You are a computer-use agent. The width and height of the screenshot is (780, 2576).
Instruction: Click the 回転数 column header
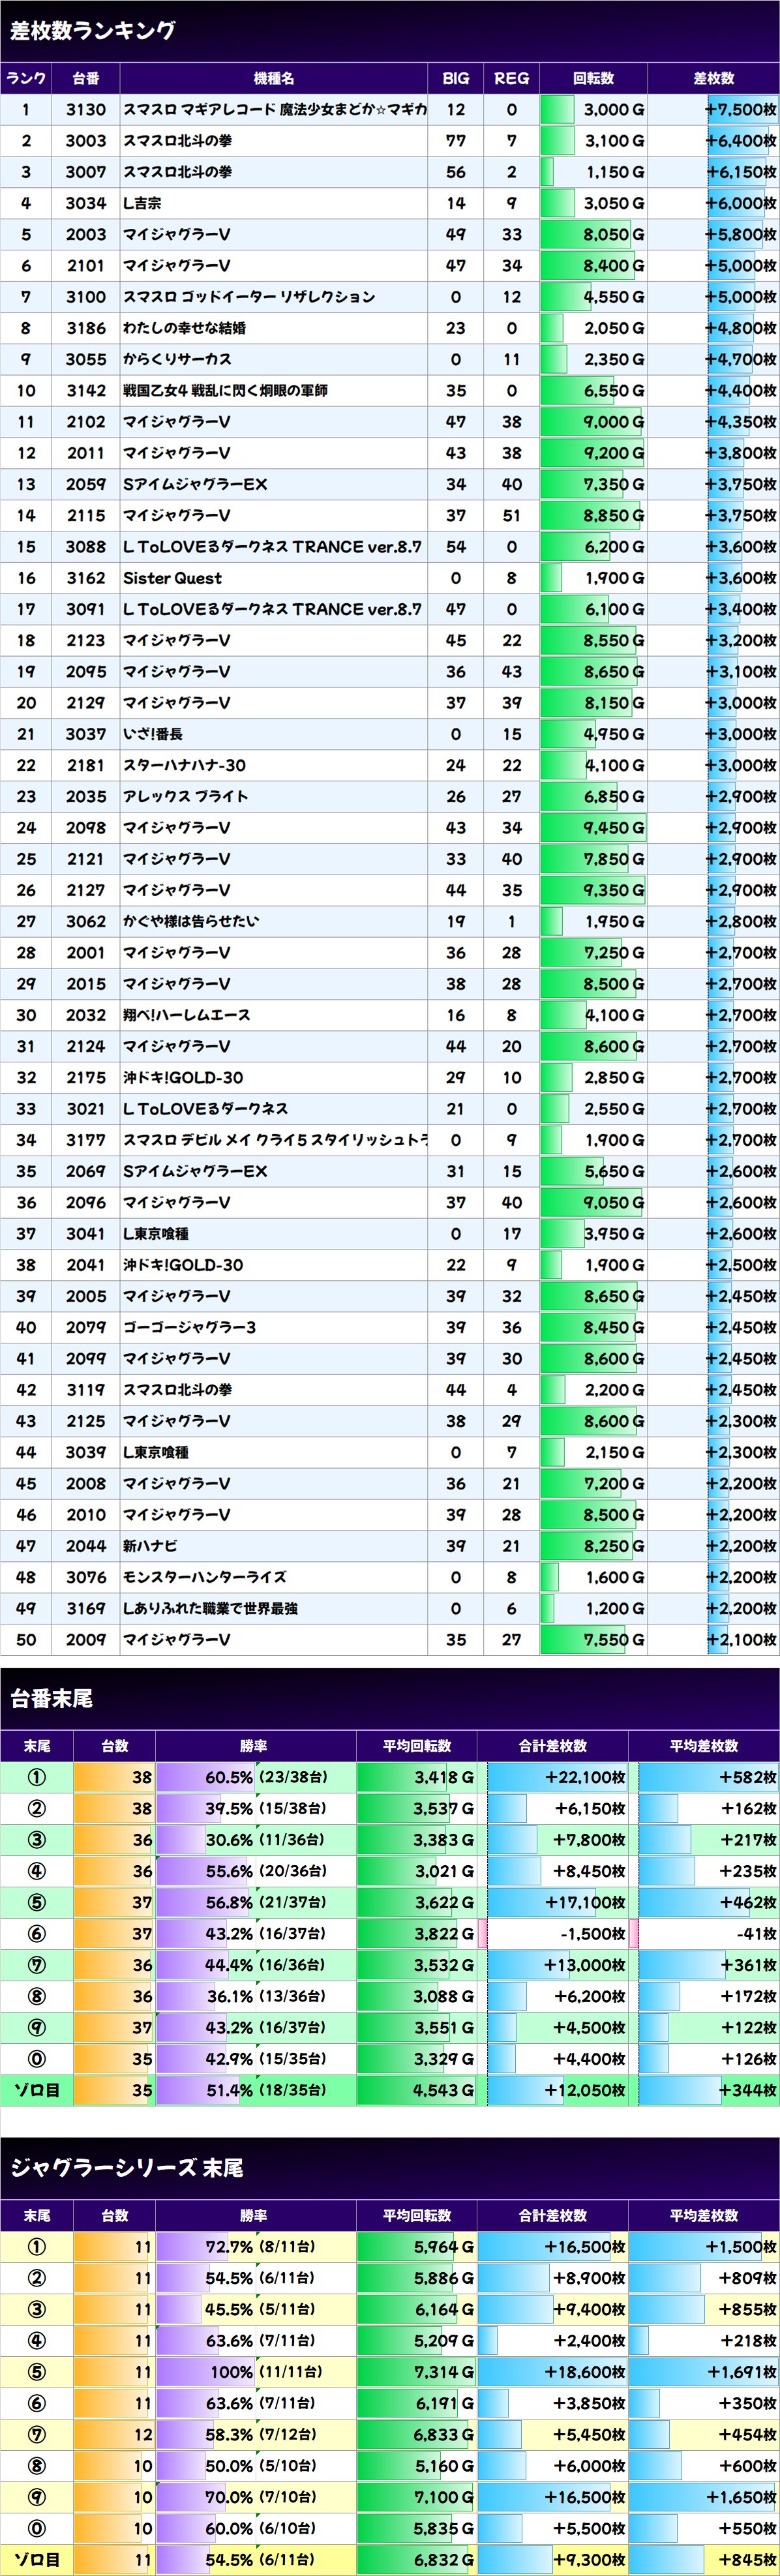594,78
